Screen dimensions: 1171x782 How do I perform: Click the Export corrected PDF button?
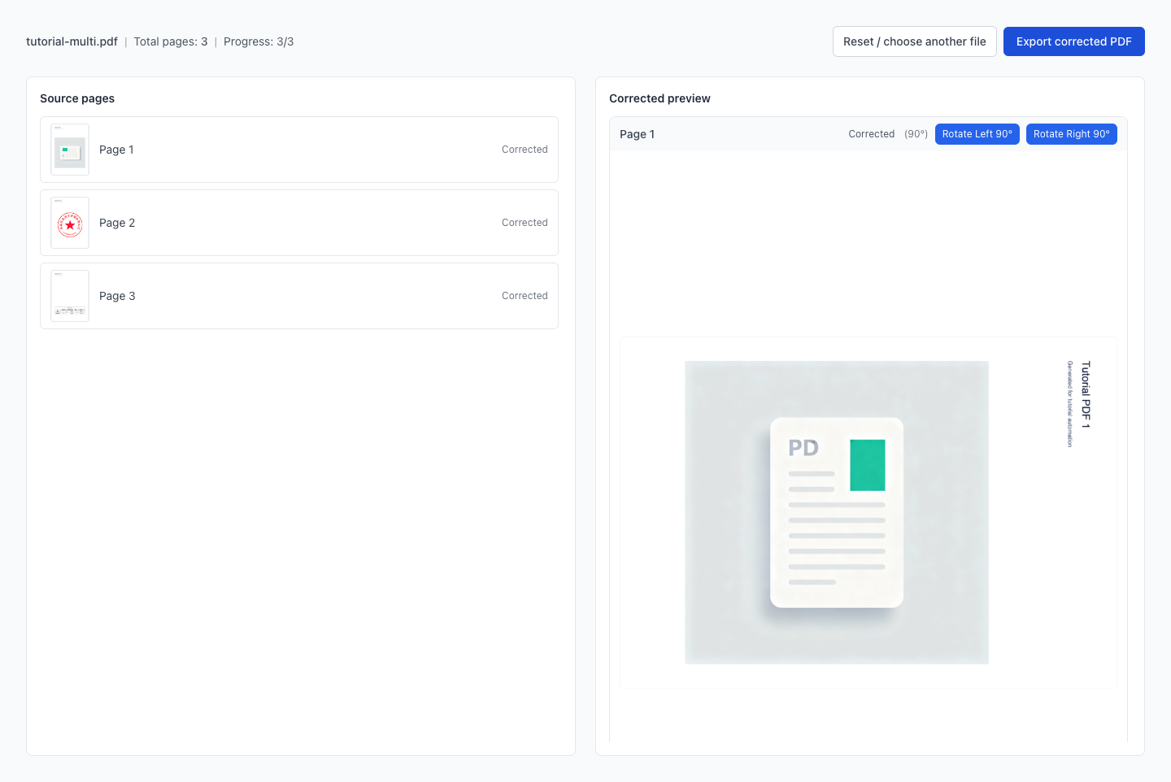coord(1073,41)
